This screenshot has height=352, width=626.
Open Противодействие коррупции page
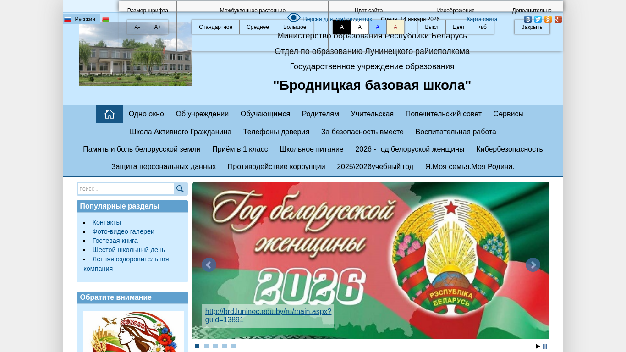point(276,167)
